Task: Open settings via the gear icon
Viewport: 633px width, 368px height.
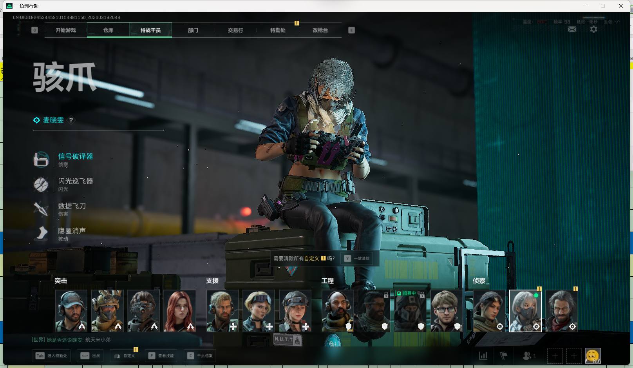Action: click(x=593, y=29)
